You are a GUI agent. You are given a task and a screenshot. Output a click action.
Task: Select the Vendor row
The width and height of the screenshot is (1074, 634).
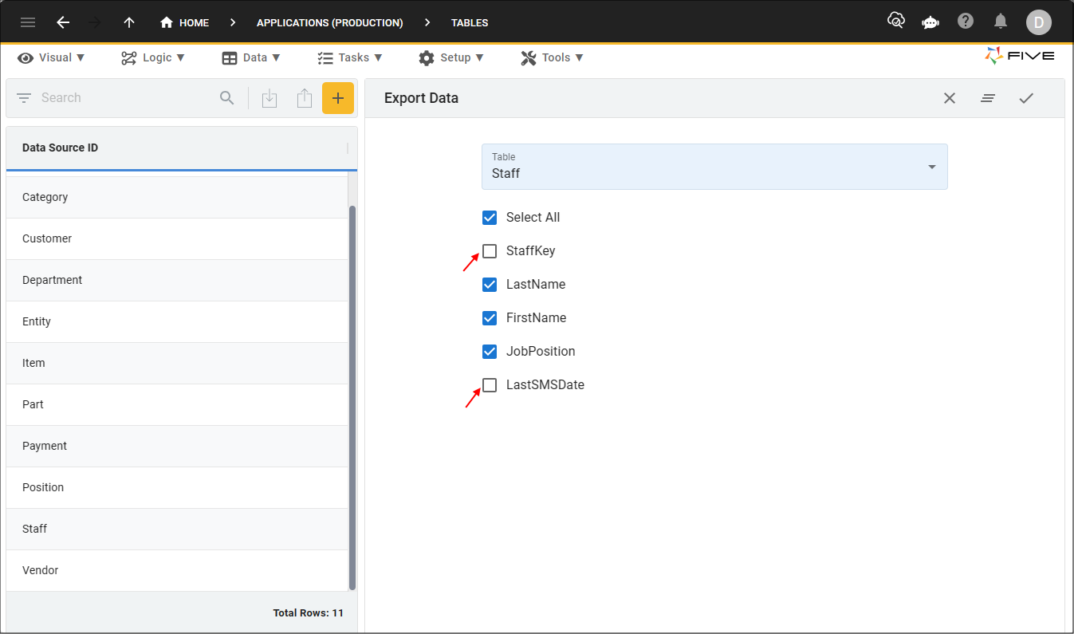(x=177, y=570)
